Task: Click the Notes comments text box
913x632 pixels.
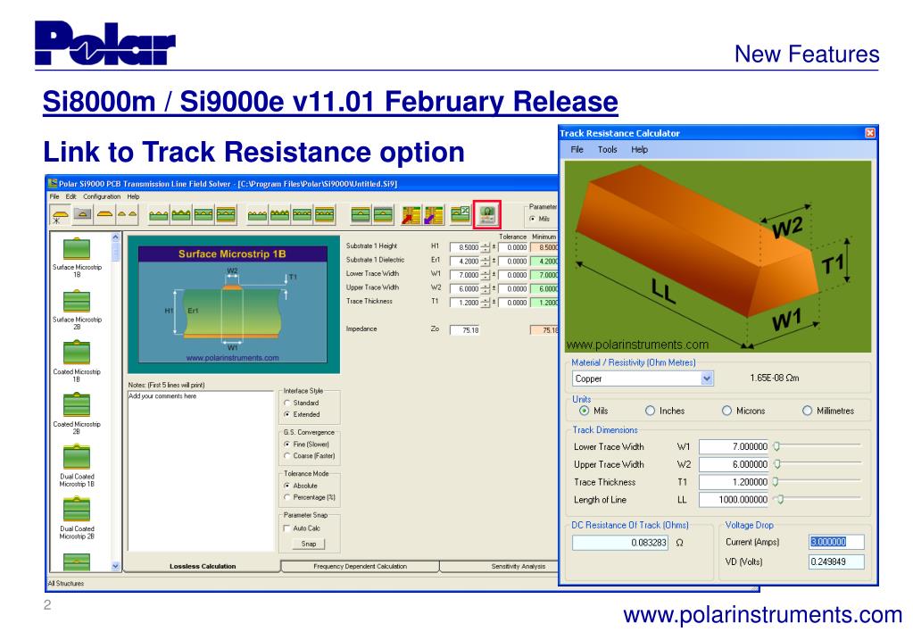Action: click(200, 470)
